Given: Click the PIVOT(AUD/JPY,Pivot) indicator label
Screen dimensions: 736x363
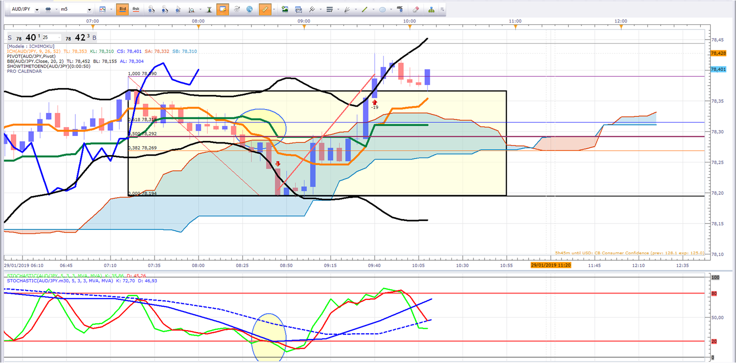Looking at the screenshot, I should coord(32,56).
